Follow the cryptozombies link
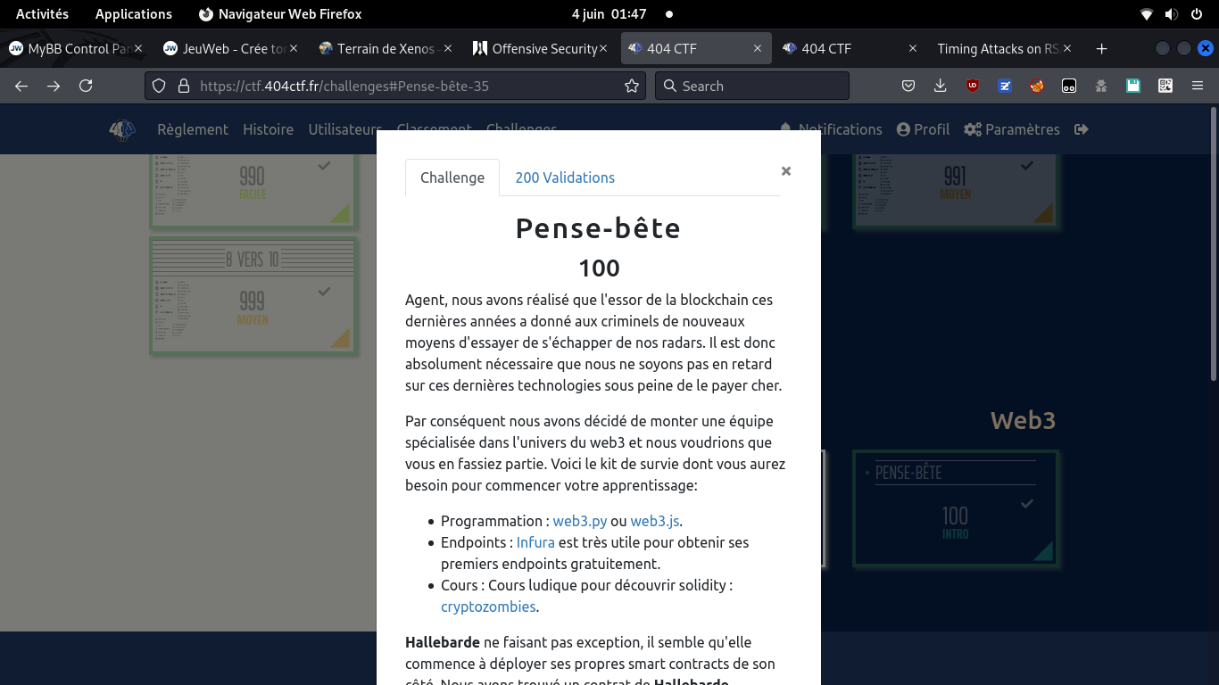1219x685 pixels. [x=488, y=607]
